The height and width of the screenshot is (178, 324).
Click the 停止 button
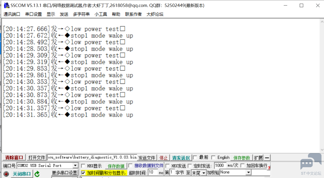[x=163, y=158]
